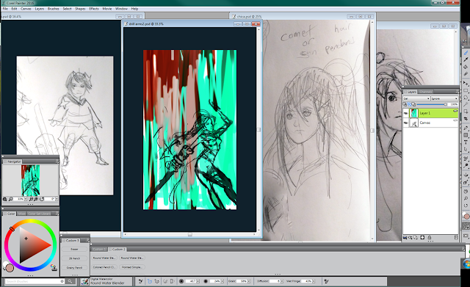The image size is (470, 287).
Task: Open the Effects menu
Action: click(94, 9)
